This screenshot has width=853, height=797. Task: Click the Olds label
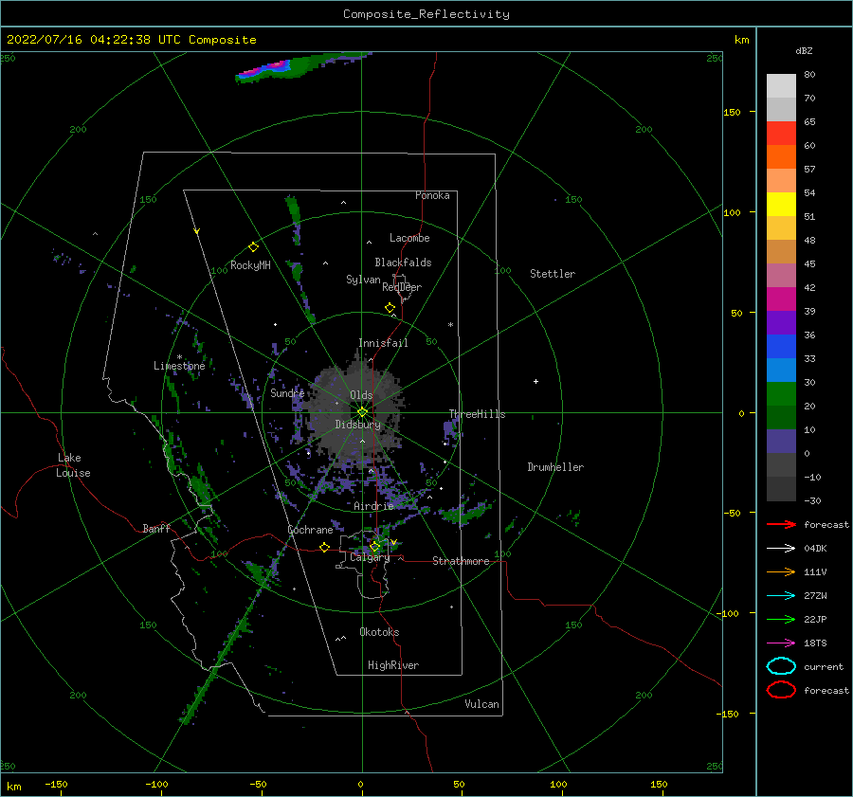pyautogui.click(x=361, y=395)
